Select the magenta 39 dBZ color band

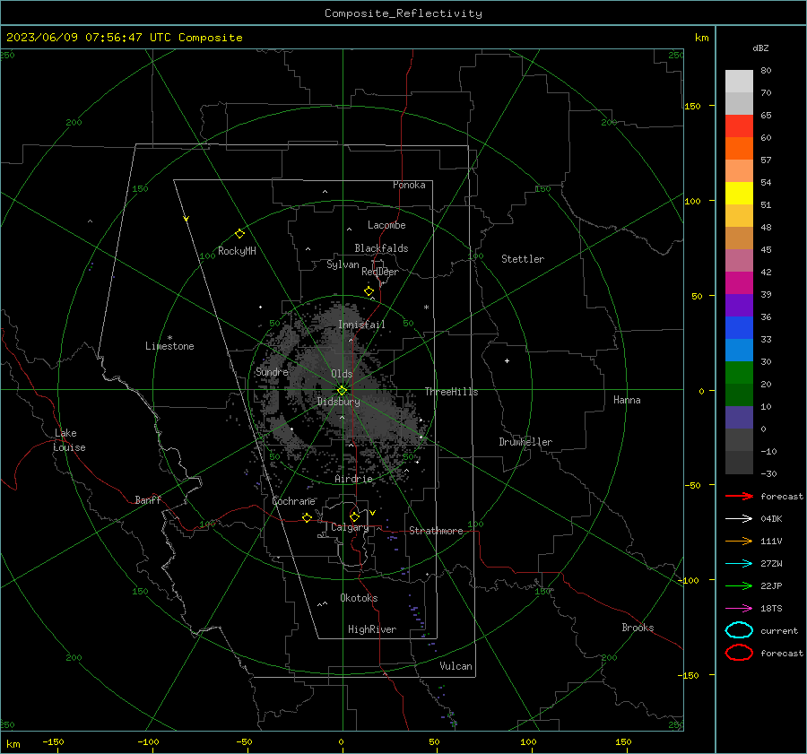click(739, 282)
